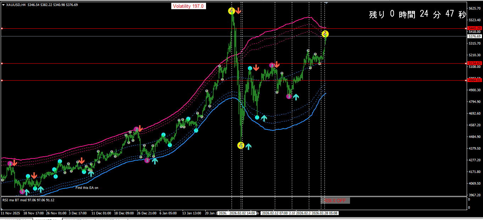The width and height of the screenshot is (483, 220).
Task: Select the red 5445.29 price label
Action: (x=474, y=28)
